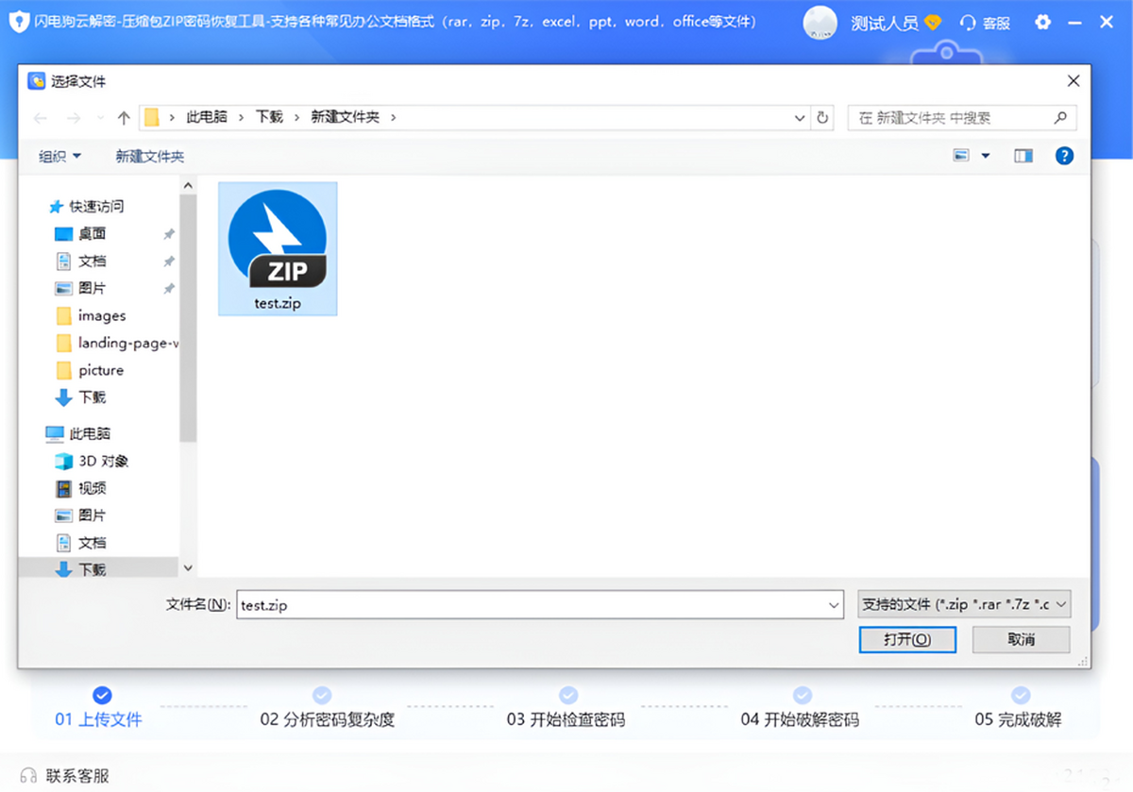Switch to details pane view icon
The height and width of the screenshot is (792, 1133).
coord(1023,155)
